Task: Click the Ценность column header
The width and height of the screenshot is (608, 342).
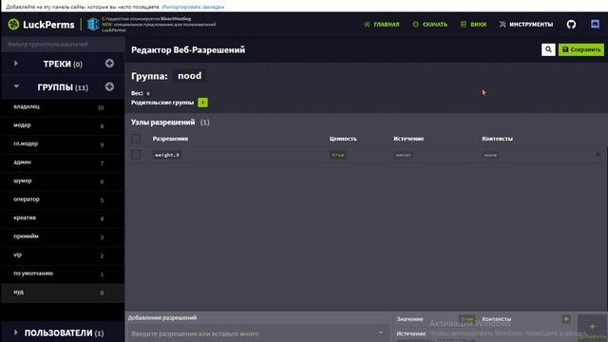Action: [x=343, y=139]
